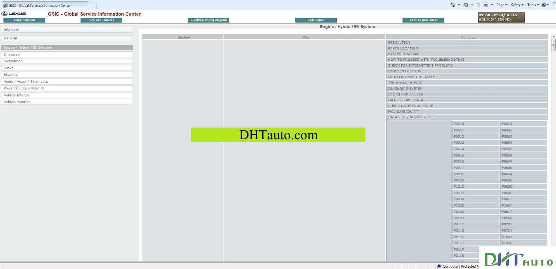This screenshot has height=269, width=556.
Task: Open DTC code P1603
Action: (x=523, y=237)
